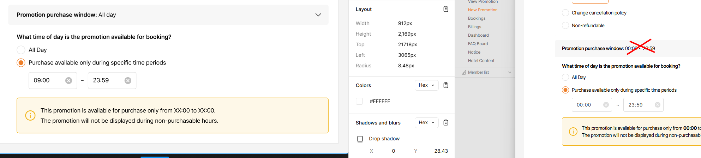Image resolution: width=701 pixels, height=158 pixels.
Task: Clear the 00:00 start time field
Action: pos(606,105)
